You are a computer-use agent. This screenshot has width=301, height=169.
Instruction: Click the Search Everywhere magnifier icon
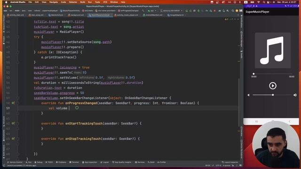click(x=233, y=11)
